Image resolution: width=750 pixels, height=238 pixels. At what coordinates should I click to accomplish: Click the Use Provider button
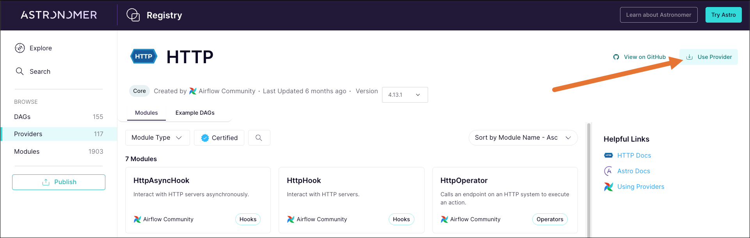709,57
